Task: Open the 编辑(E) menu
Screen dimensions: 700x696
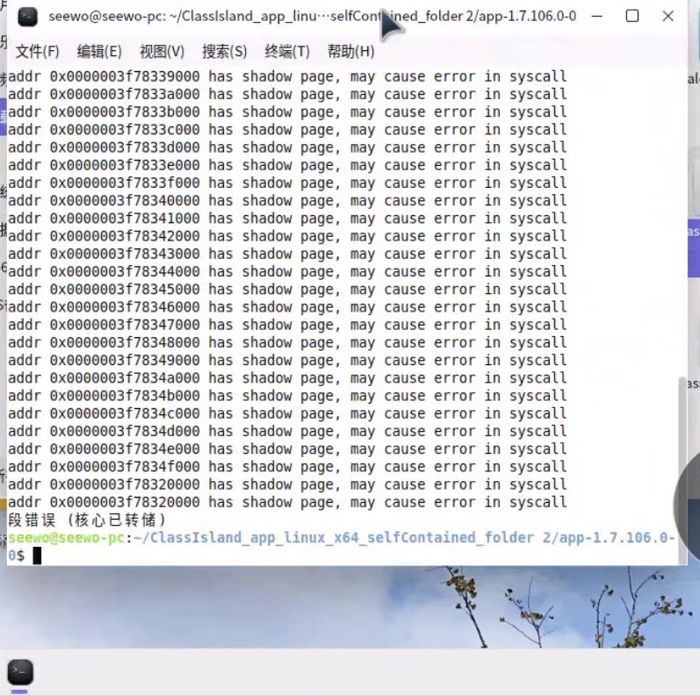Action: coord(99,51)
